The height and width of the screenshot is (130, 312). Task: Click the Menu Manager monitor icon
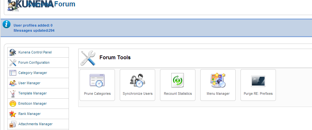(218, 80)
